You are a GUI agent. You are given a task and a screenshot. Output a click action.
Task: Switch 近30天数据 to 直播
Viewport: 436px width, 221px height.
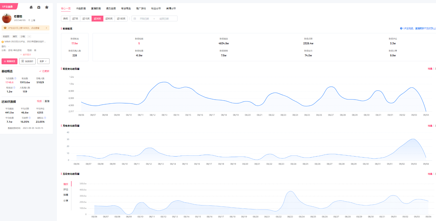[x=47, y=101]
